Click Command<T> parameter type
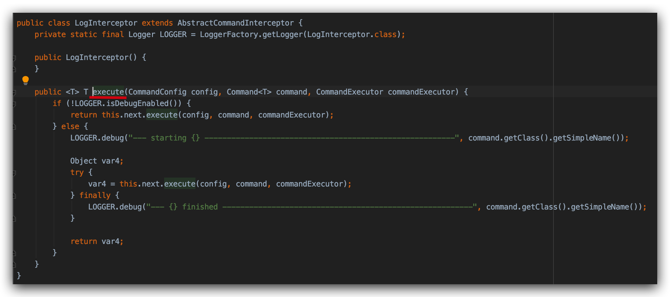The width and height of the screenshot is (670, 297). point(249,92)
